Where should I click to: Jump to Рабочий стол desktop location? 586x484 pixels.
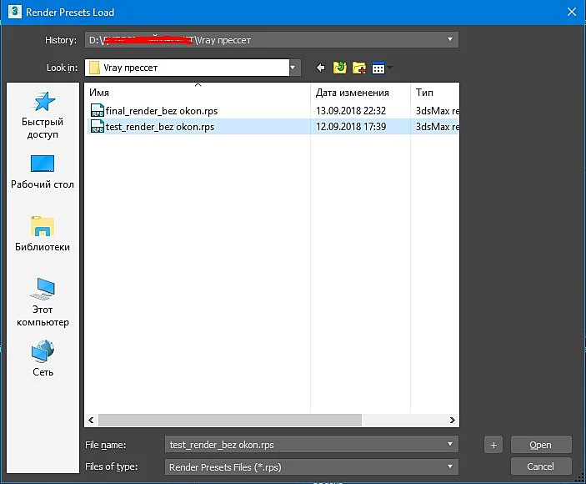(x=43, y=172)
